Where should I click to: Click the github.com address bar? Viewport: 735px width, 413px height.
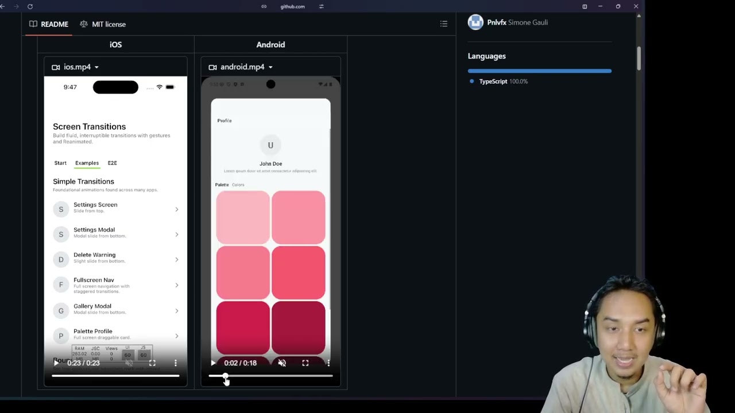click(x=292, y=6)
